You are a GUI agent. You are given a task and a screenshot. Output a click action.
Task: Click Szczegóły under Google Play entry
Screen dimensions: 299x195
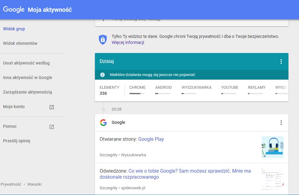pyautogui.click(x=108, y=155)
